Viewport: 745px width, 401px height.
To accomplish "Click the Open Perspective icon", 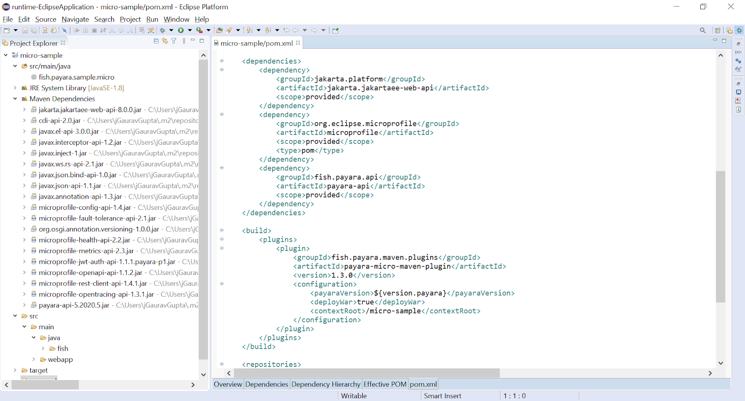I will 718,30.
